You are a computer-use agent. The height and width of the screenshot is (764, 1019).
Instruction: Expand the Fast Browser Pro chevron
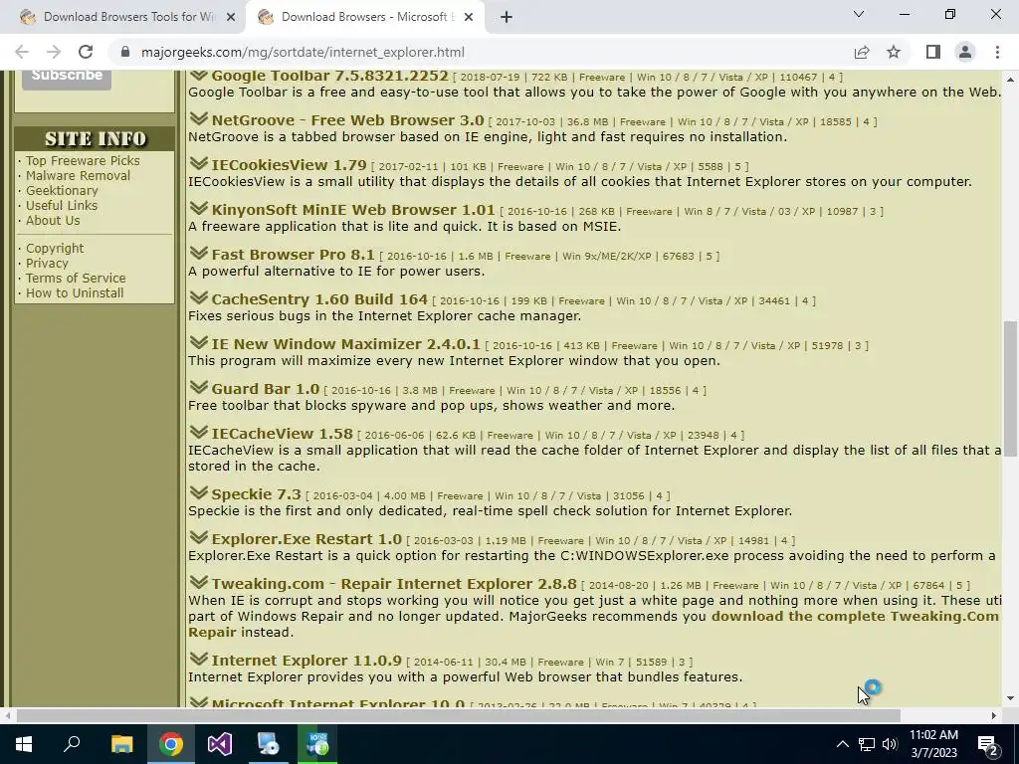click(199, 254)
